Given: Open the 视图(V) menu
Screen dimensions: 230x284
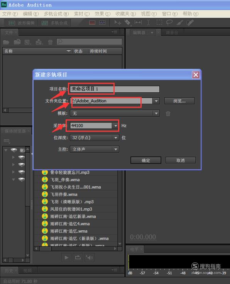Looking at the screenshot, I should pyautogui.click(x=149, y=14).
